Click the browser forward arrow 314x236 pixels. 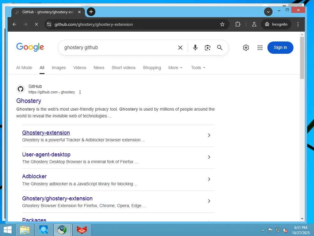pyautogui.click(x=25, y=24)
